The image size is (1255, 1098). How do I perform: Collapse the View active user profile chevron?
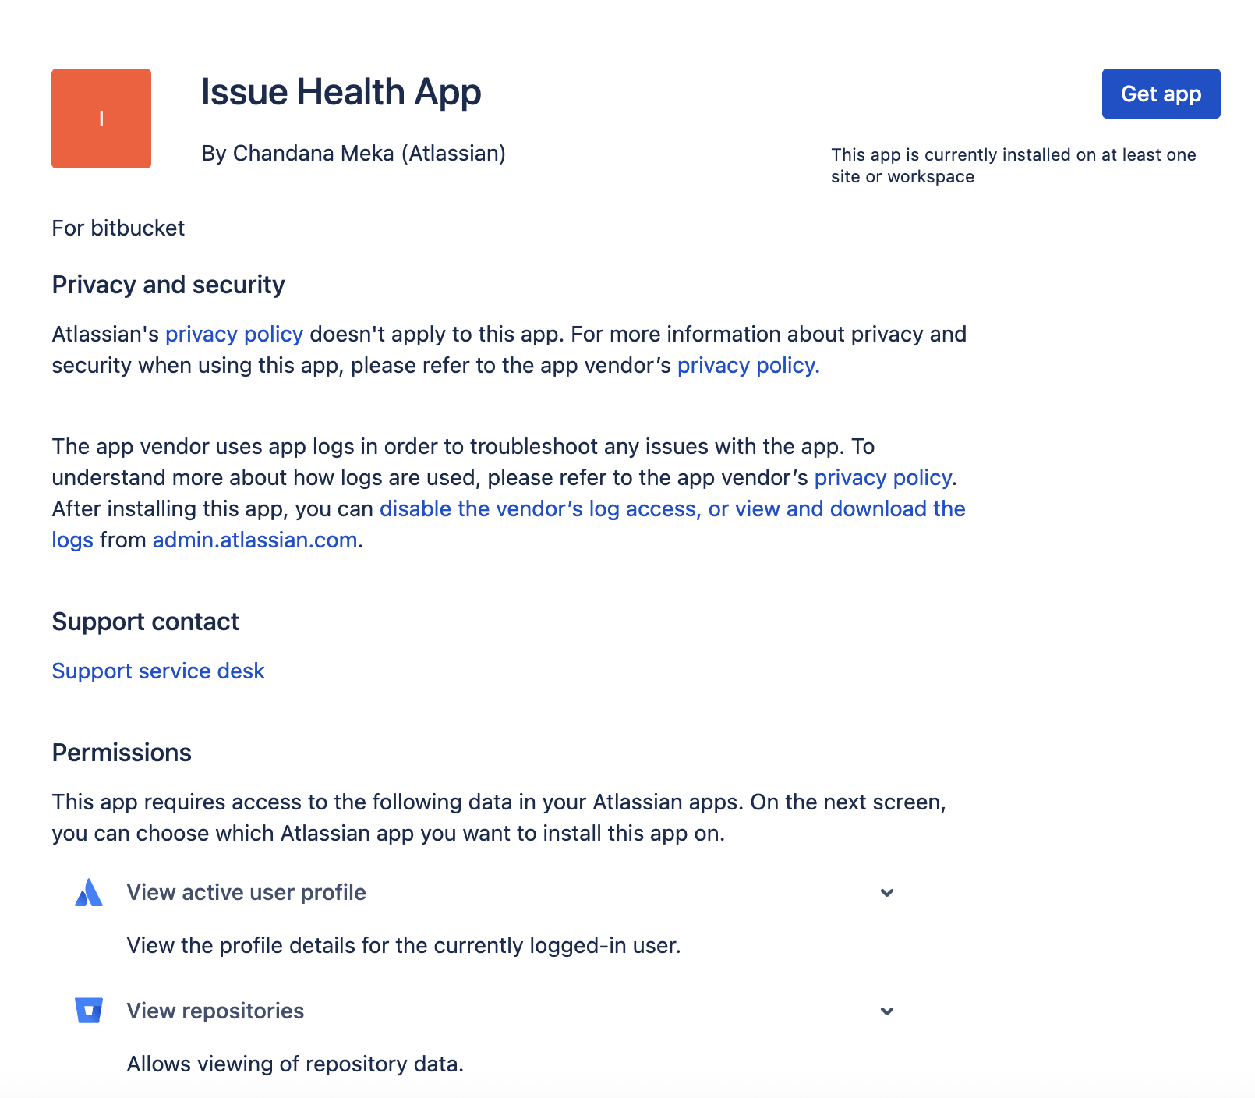[886, 892]
